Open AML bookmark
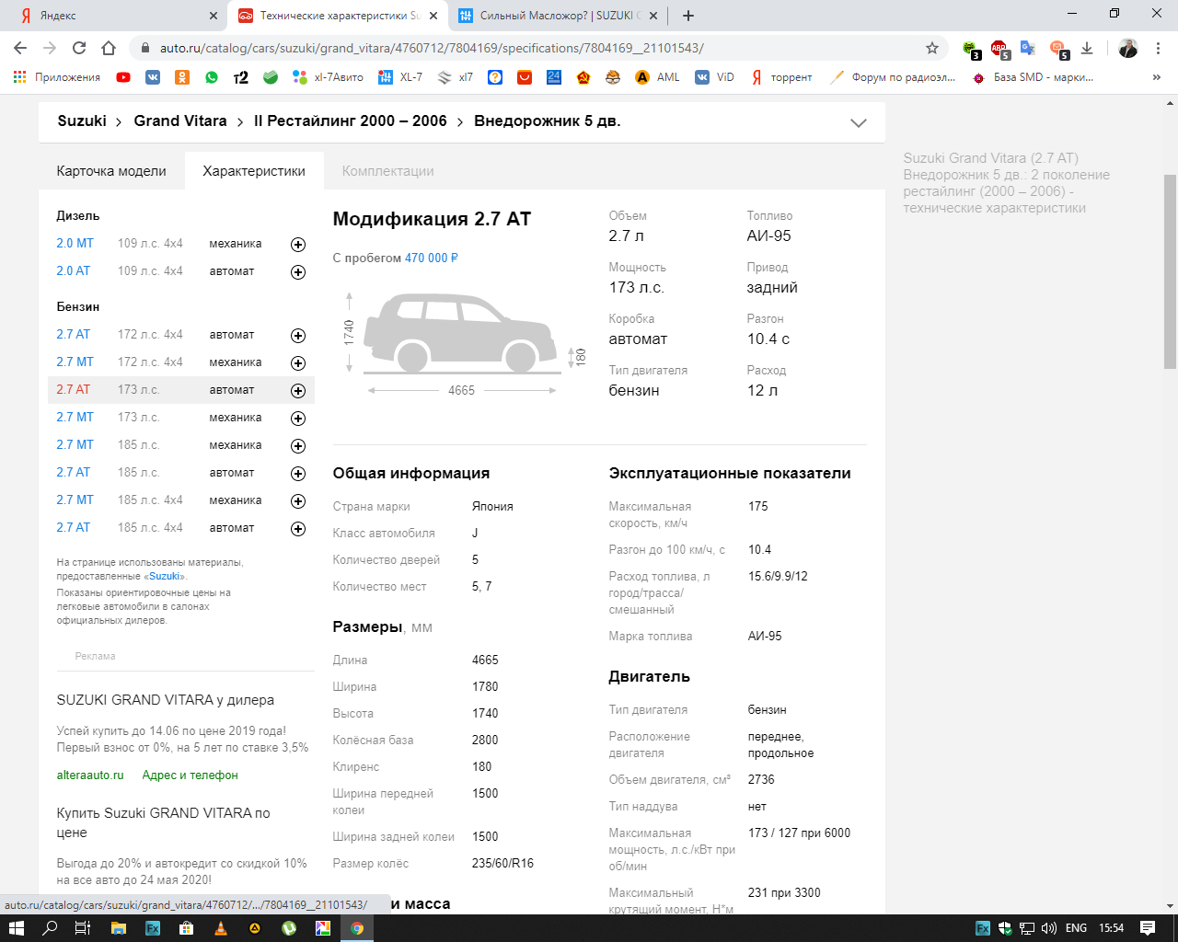Viewport: 1178px width, 942px height. click(657, 77)
